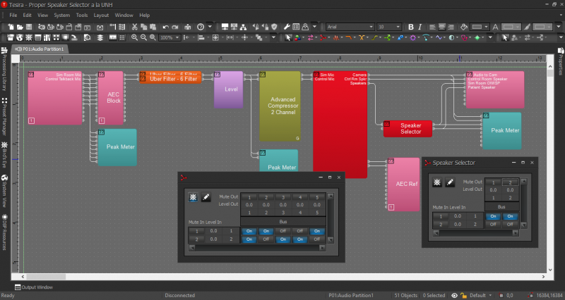Toggle Mute Out 2 in Speaker Selector window
This screenshot has height=300, width=565.
coord(510,182)
